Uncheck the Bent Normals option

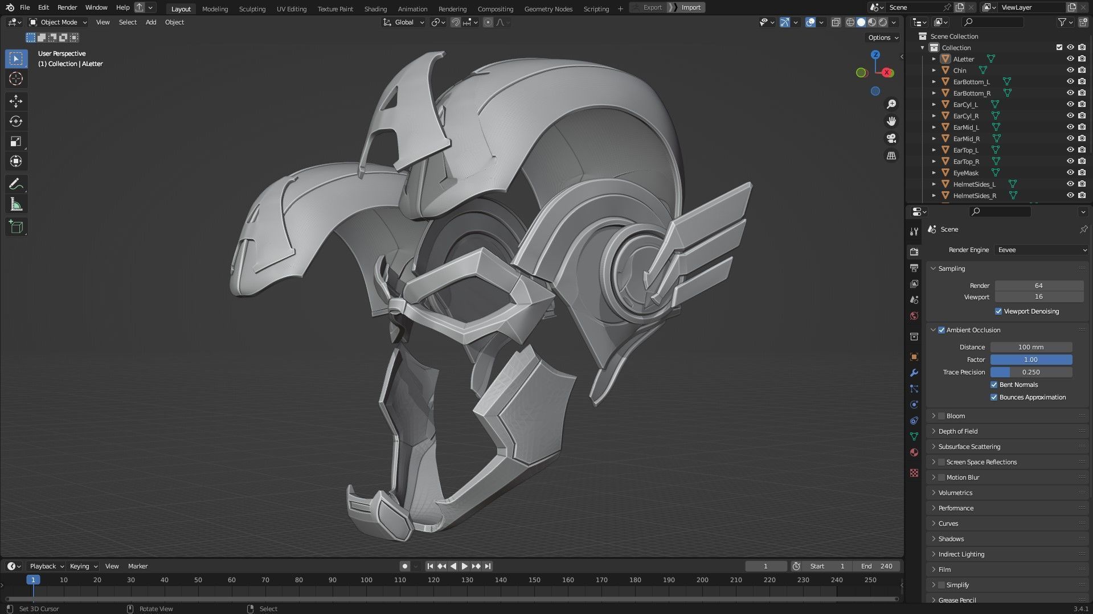[x=994, y=385]
